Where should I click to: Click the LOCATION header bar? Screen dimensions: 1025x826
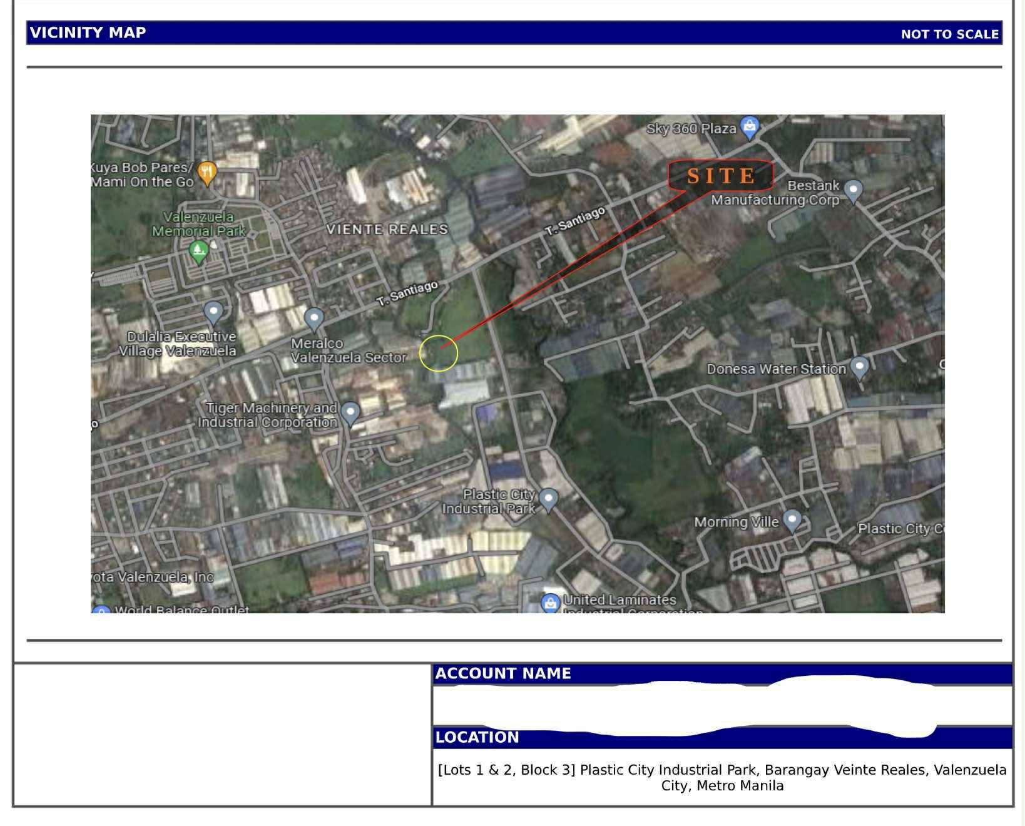[477, 737]
